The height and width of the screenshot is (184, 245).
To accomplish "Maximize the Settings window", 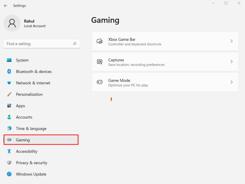I will 226,3.
